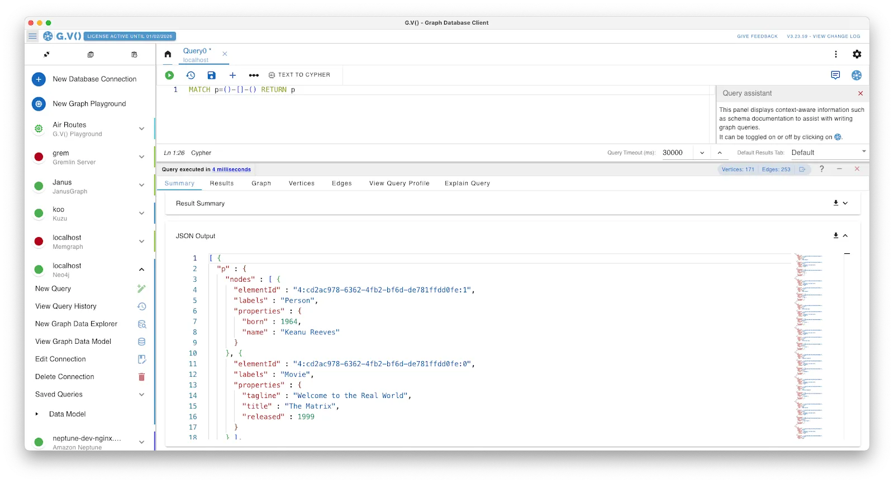Close the Query0 tab
The height and width of the screenshot is (483, 894).
(225, 54)
